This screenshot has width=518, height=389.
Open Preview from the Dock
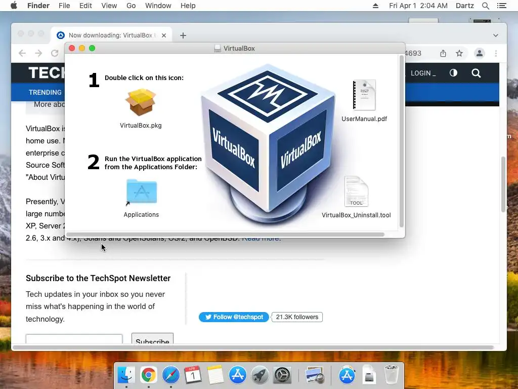315,375
